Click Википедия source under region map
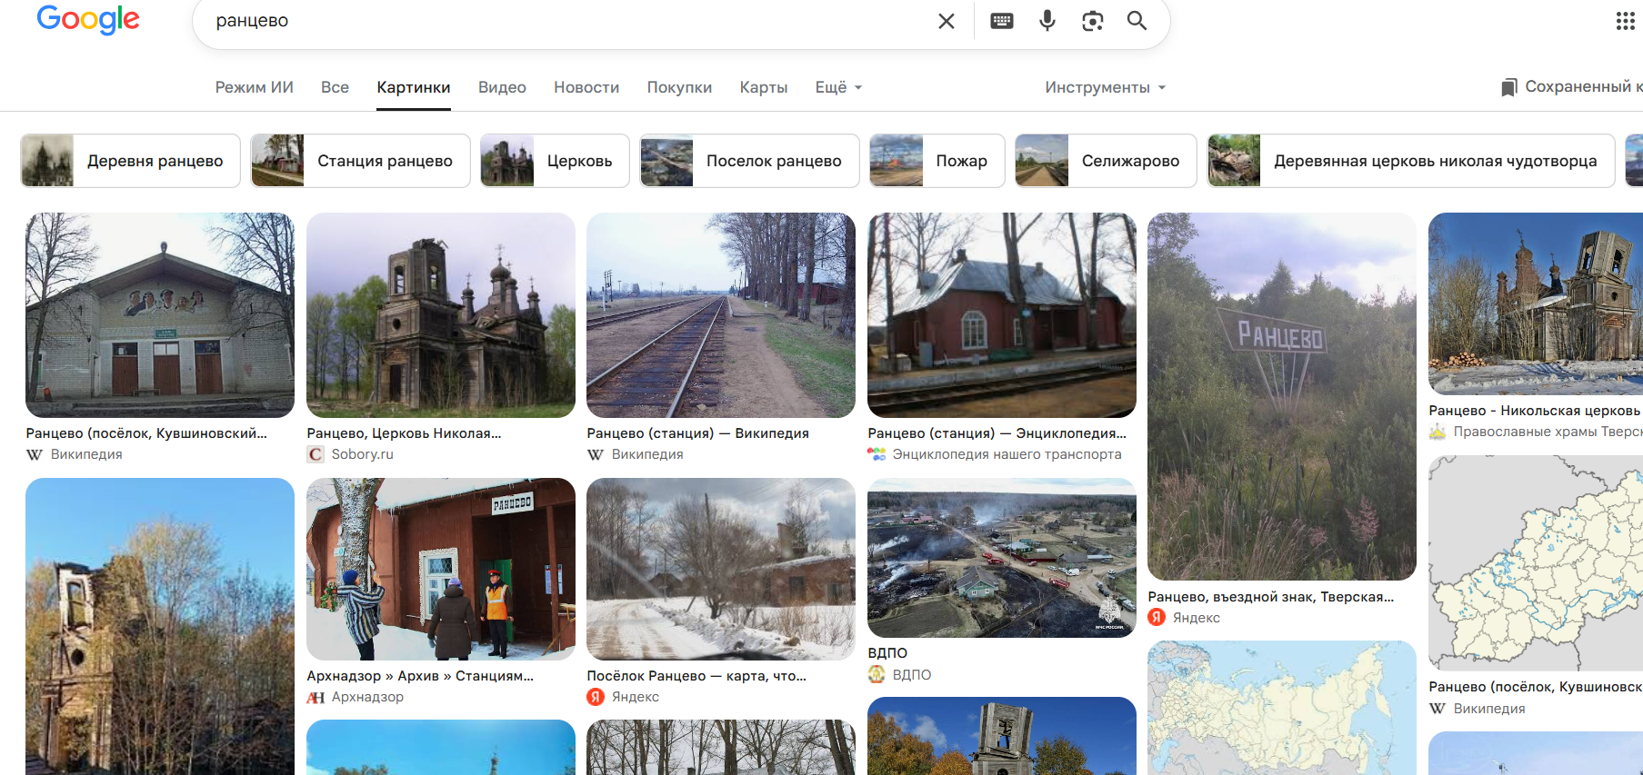This screenshot has height=775, width=1643. point(1489,709)
